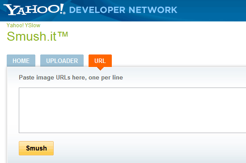This screenshot has width=246, height=163.
Task: Click the Yahoo! logo in the header
Action: click(34, 9)
